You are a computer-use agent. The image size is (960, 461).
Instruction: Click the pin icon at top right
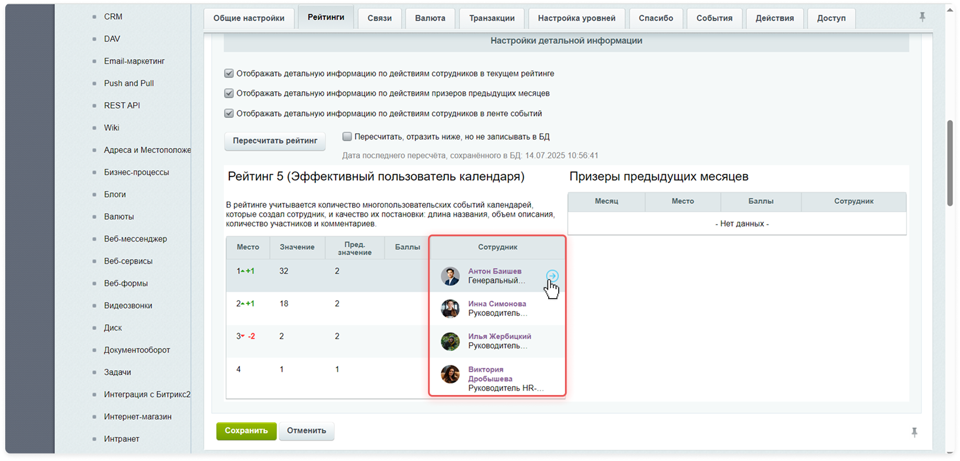click(922, 17)
